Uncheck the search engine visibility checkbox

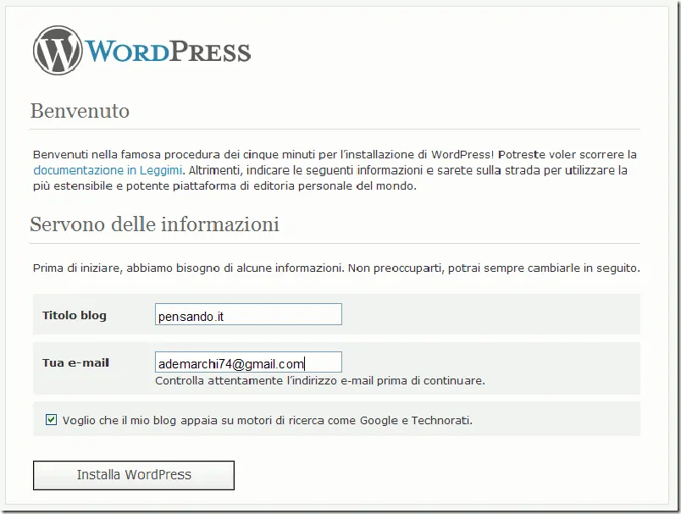52,420
